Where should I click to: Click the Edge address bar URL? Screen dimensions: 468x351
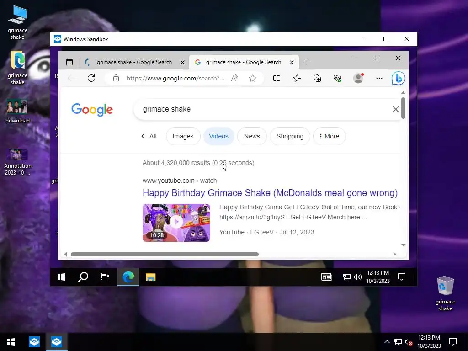pyautogui.click(x=175, y=78)
